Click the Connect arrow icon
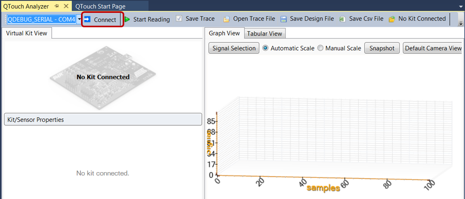This screenshot has width=465, height=199. (x=87, y=19)
